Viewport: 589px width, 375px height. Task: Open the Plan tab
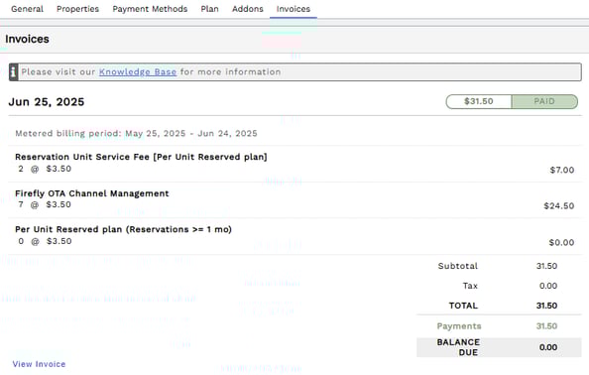click(x=209, y=9)
